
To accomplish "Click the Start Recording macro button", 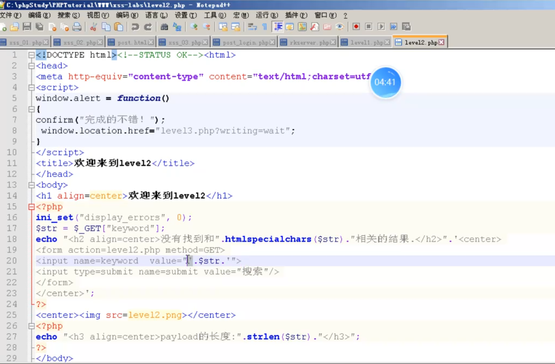I will coord(356,26).
